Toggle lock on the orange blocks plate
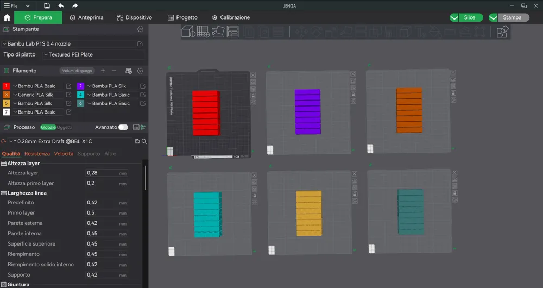The width and height of the screenshot is (543, 288). point(453,93)
